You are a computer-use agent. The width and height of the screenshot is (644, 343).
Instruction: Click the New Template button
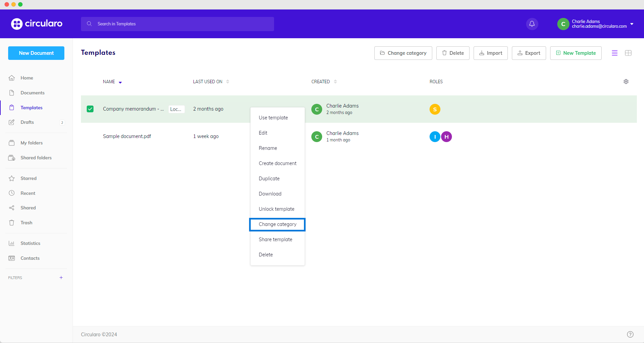[575, 53]
